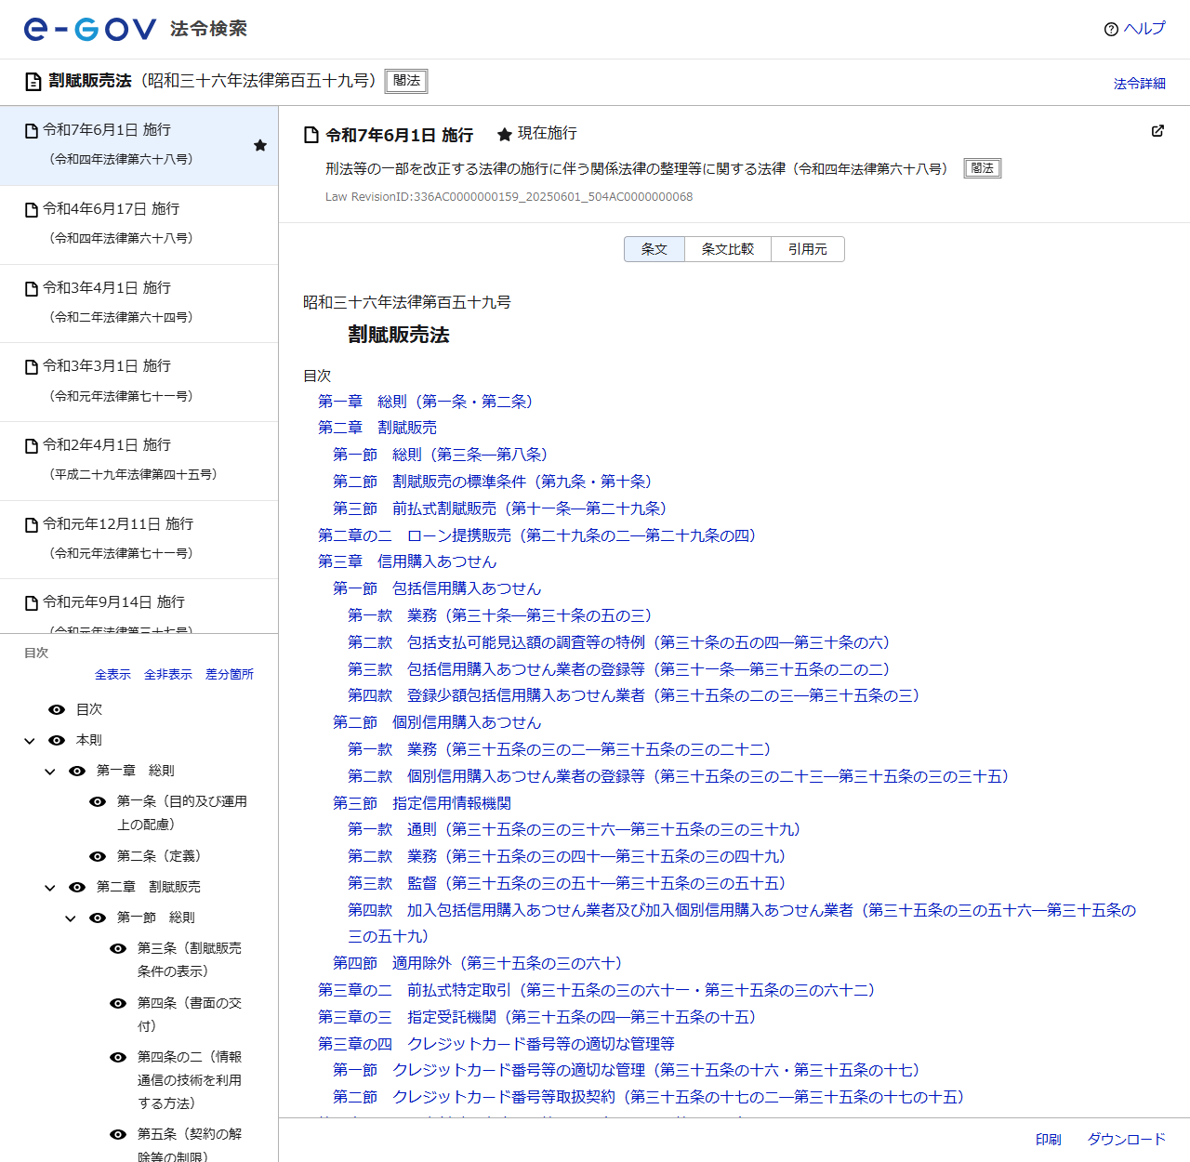
Task: Toggle visibility eye for 本則
Action: coord(57,740)
